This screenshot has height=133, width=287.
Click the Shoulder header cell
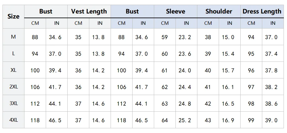(x=219, y=12)
